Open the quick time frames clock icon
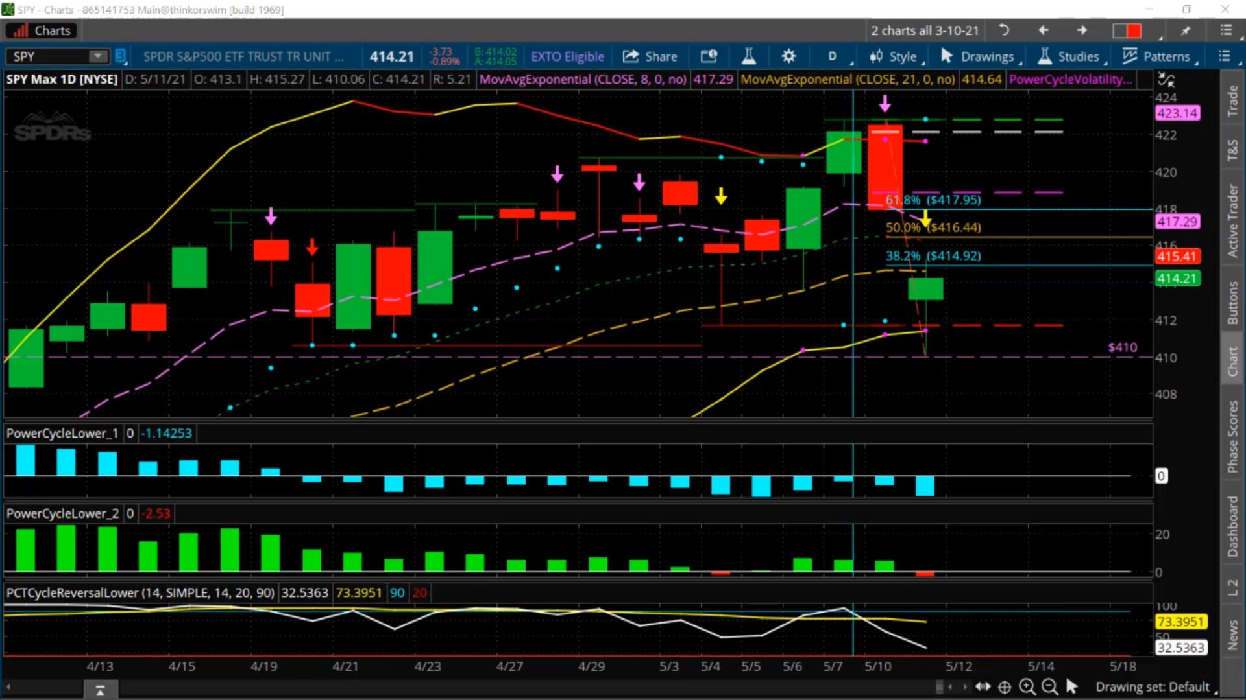This screenshot has width=1246, height=700. click(x=709, y=56)
